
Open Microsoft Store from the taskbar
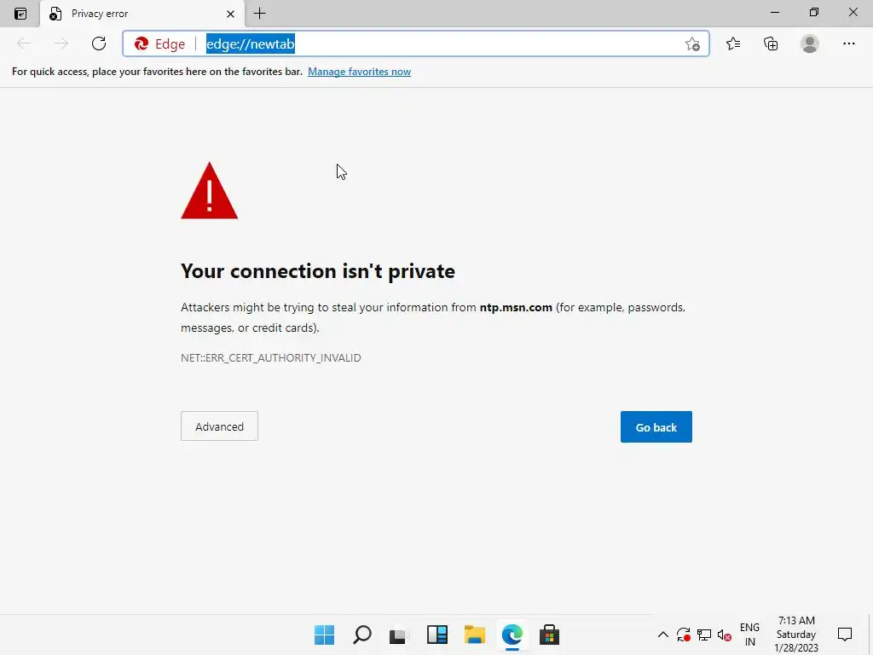tap(550, 635)
